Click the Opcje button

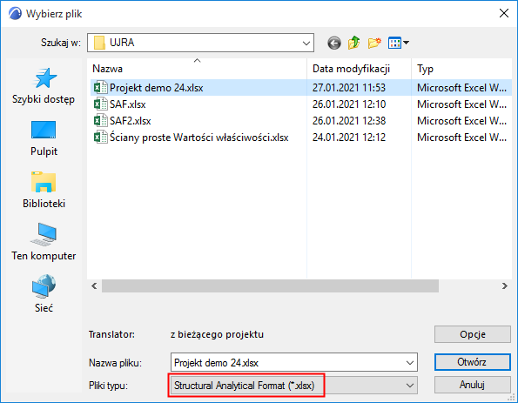point(473,334)
